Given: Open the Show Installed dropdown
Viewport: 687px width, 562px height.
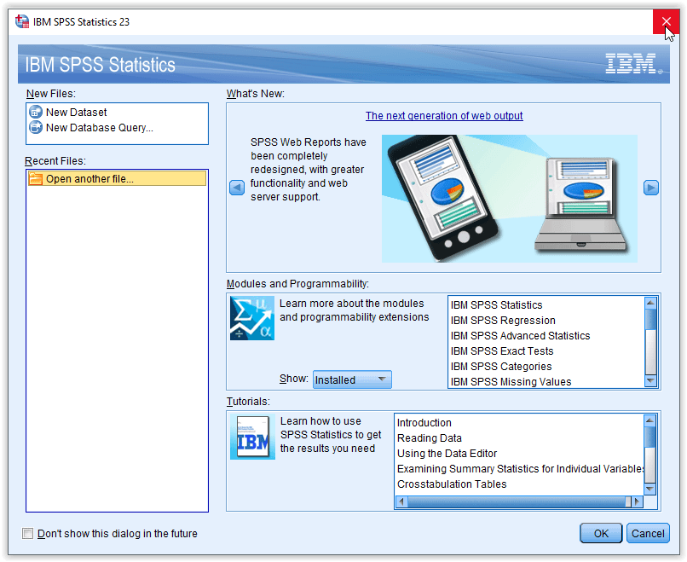Looking at the screenshot, I should point(352,379).
